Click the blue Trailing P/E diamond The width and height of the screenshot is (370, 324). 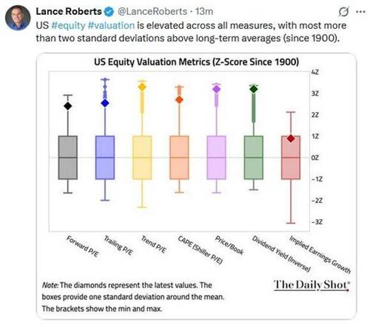(x=105, y=102)
